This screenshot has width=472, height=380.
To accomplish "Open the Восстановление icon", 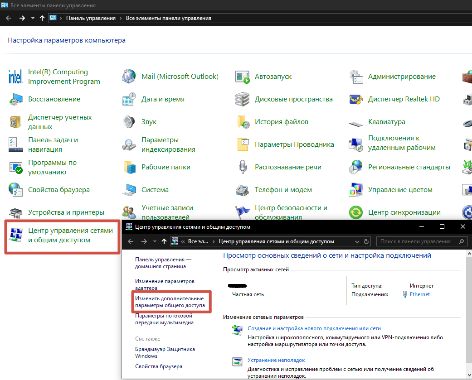I will [15, 99].
